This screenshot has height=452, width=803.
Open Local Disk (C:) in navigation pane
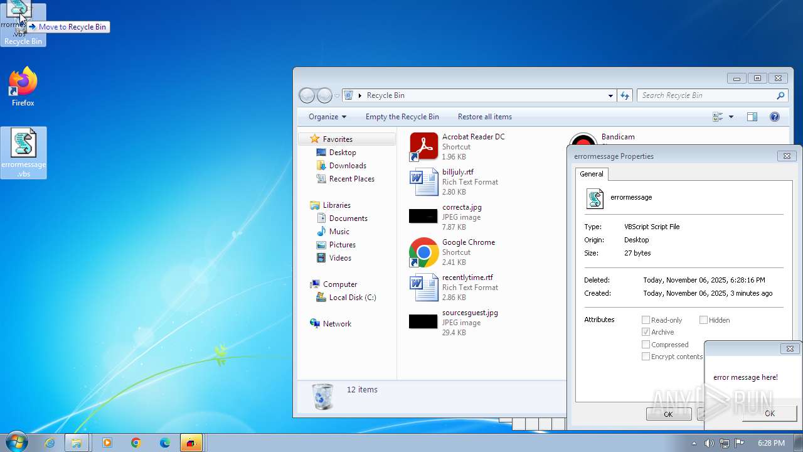tap(353, 298)
